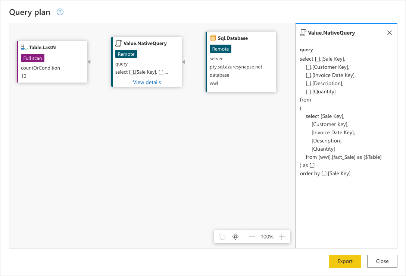Zoom out with the minus icon
This screenshot has height=276, width=406.
point(252,237)
